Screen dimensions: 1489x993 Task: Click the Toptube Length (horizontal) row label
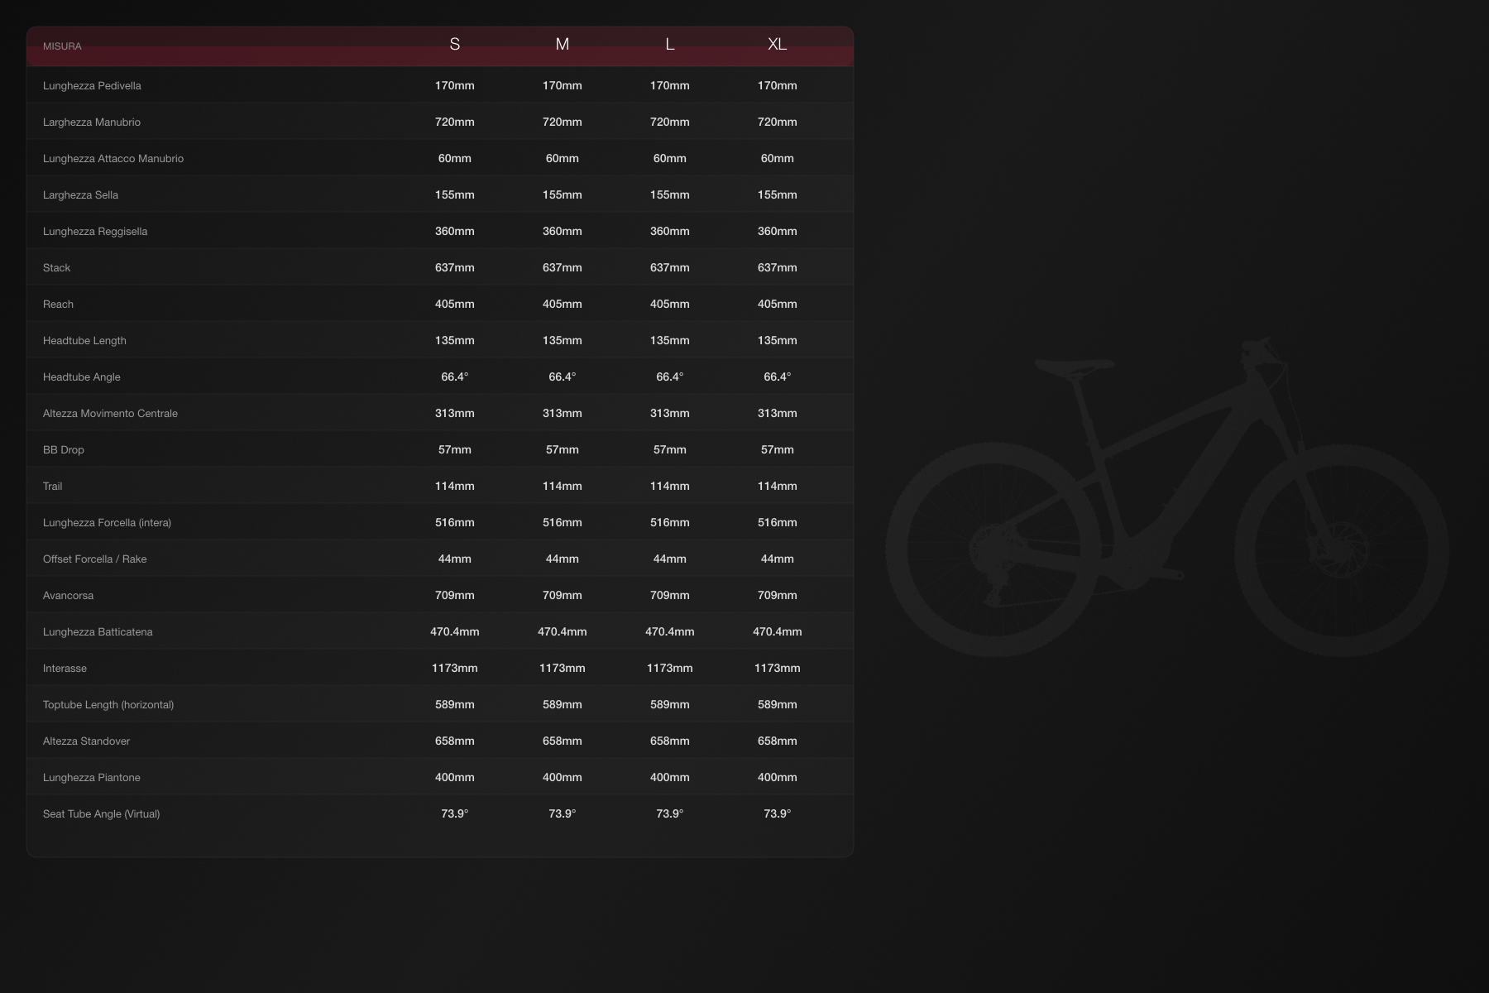click(x=108, y=705)
